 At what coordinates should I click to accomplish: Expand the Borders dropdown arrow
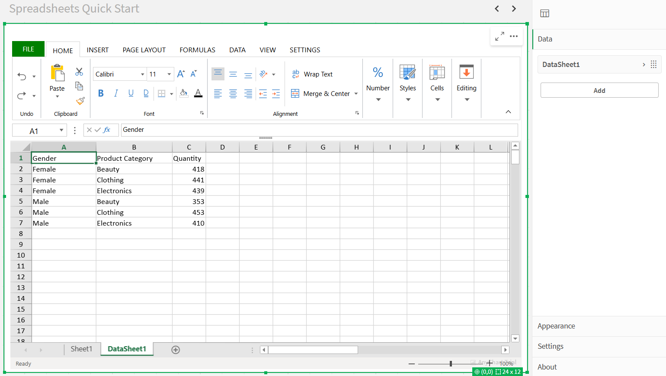172,93
